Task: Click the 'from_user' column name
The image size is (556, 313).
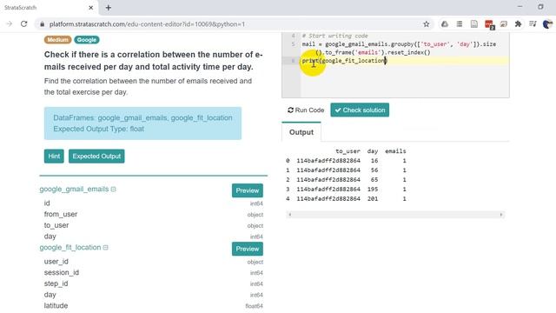Action: point(61,214)
